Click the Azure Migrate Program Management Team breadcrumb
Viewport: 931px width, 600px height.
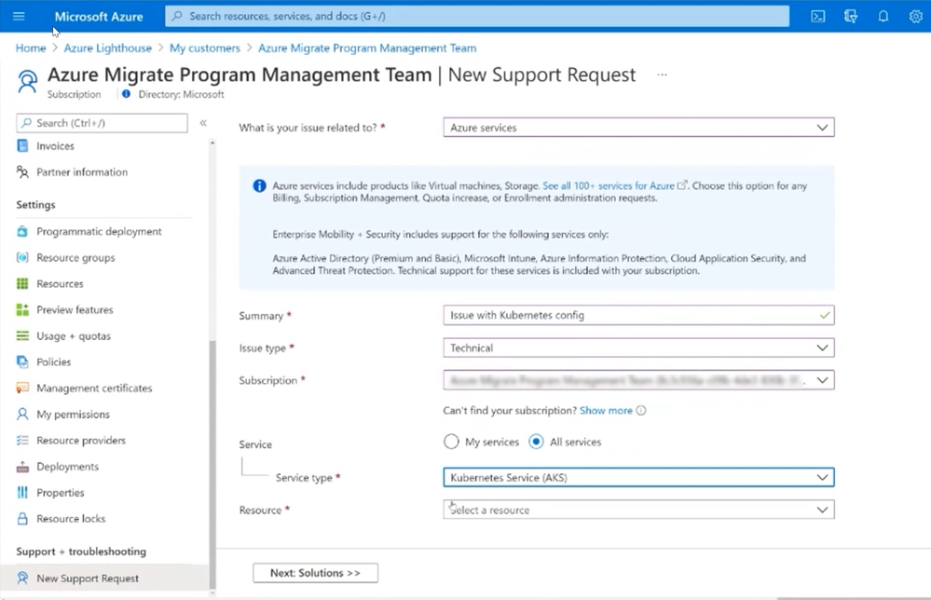click(367, 48)
